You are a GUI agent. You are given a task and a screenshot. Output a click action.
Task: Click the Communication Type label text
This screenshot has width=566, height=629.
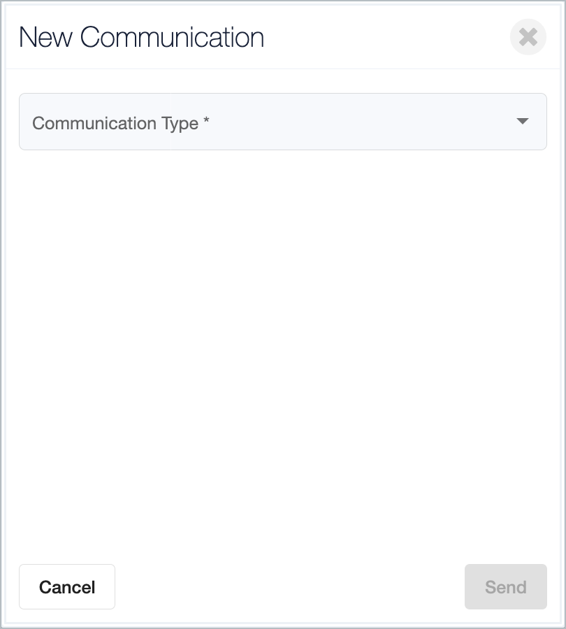pos(115,124)
